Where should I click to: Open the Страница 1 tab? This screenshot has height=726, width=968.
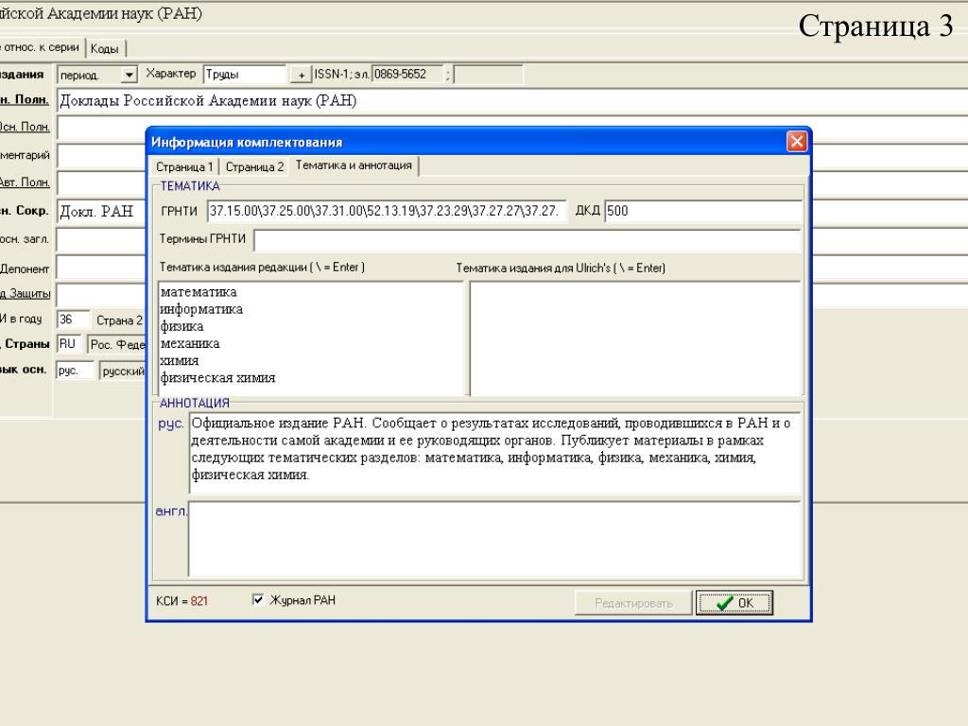184,166
